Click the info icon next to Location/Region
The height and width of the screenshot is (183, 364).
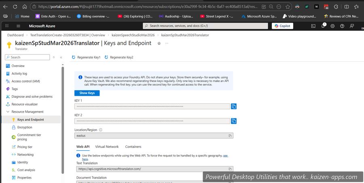click(101, 130)
